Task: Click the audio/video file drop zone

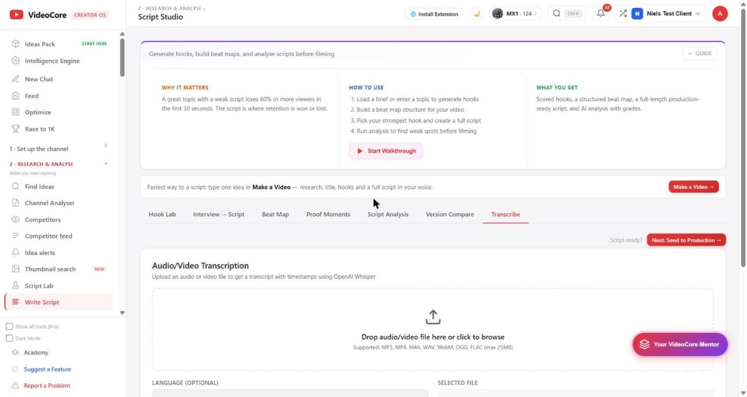Action: click(433, 329)
